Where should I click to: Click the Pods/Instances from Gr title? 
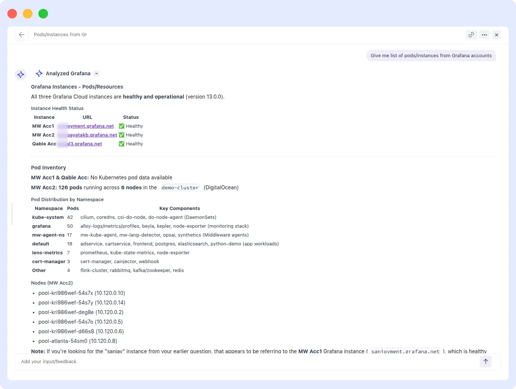click(x=61, y=35)
